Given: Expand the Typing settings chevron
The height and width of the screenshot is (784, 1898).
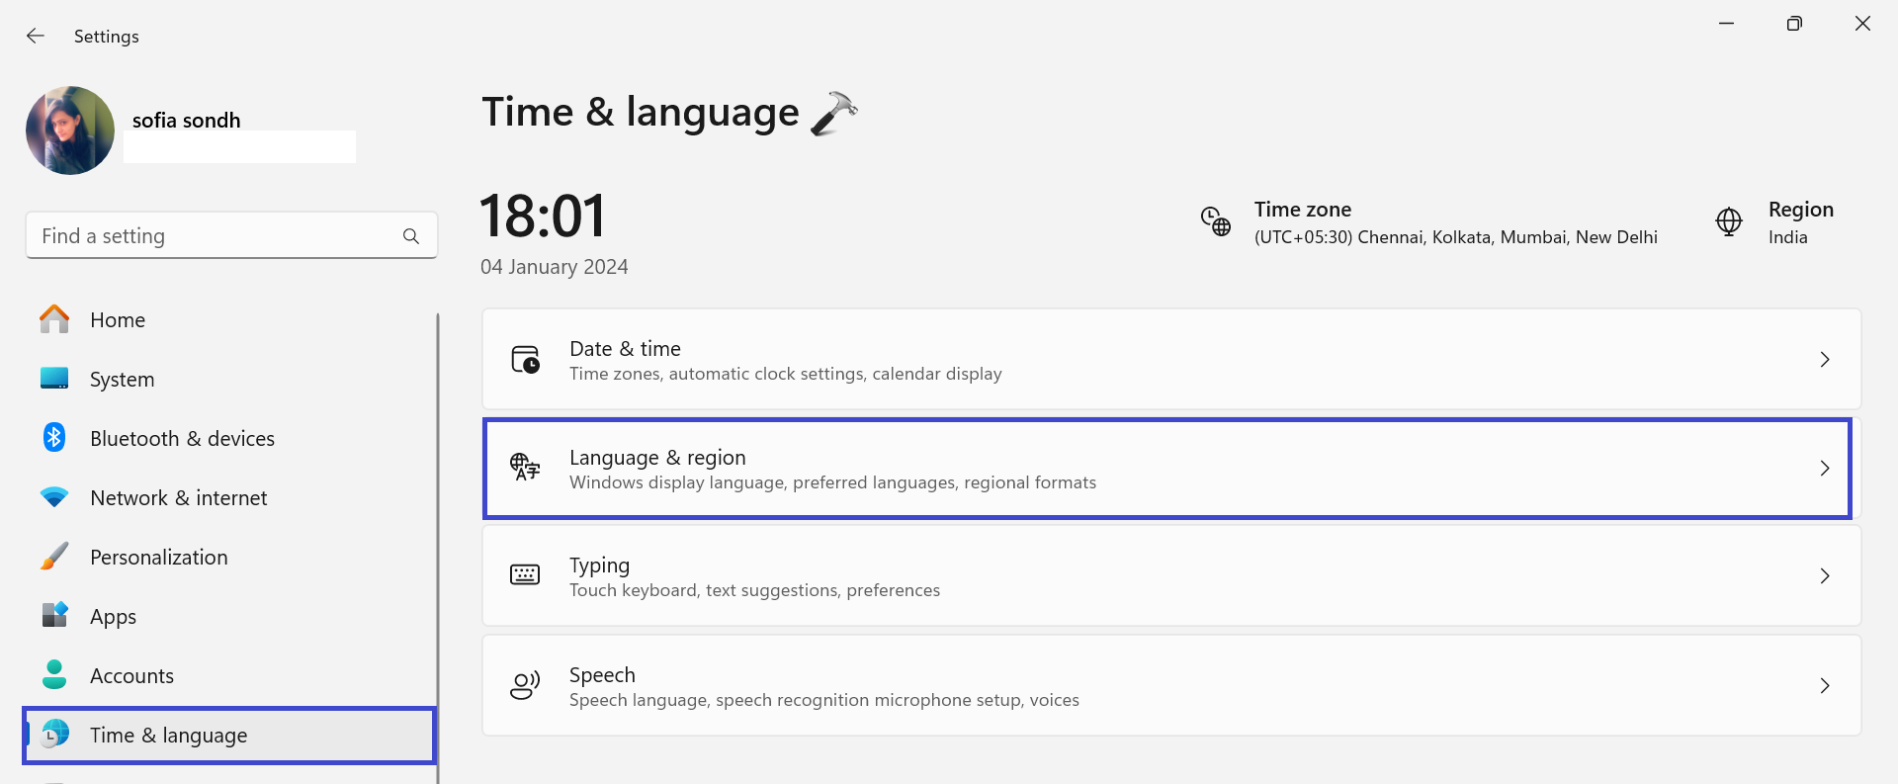Looking at the screenshot, I should click(x=1824, y=576).
